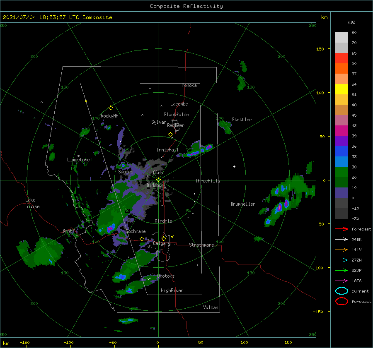Click the HighRiver label

pos(172,290)
